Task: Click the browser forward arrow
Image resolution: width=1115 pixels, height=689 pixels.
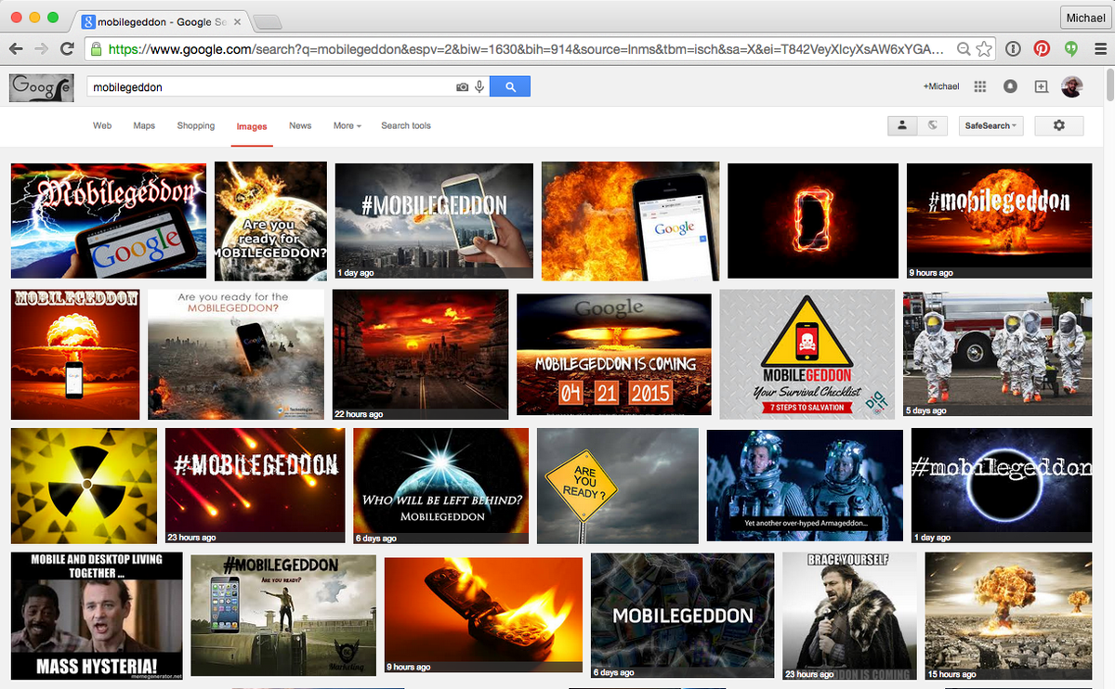Action: point(41,49)
